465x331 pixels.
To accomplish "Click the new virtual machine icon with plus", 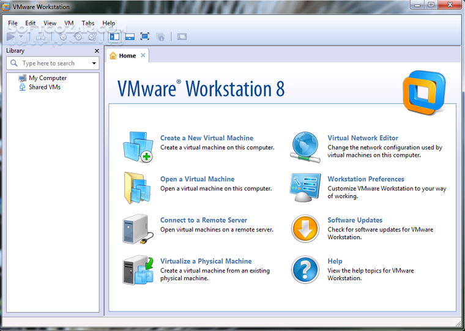I will tap(138, 147).
